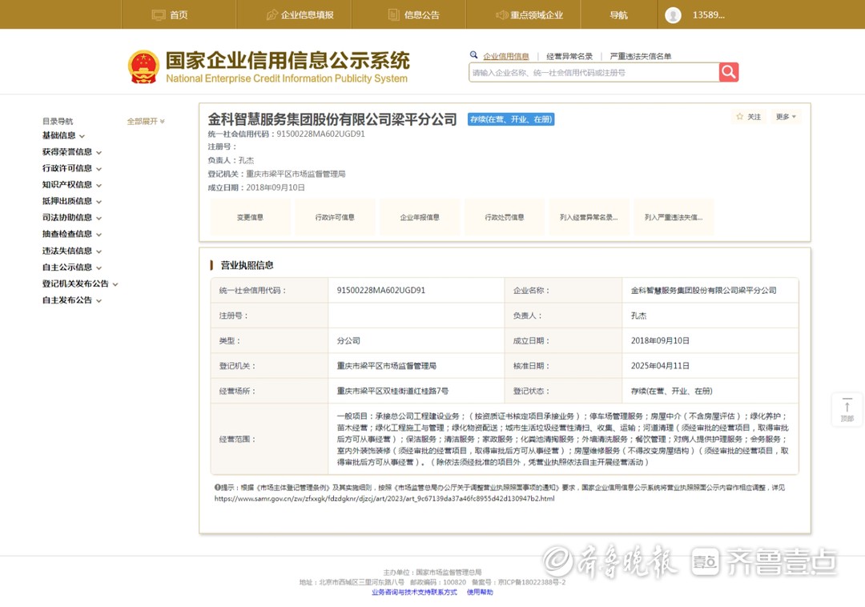Click the red search magnifier button
The width and height of the screenshot is (865, 607).
click(x=729, y=72)
